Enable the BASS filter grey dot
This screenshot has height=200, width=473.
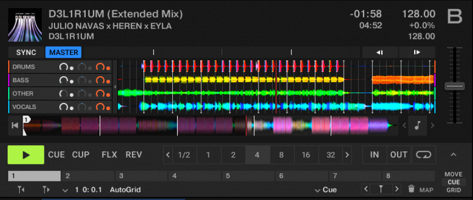(90, 82)
